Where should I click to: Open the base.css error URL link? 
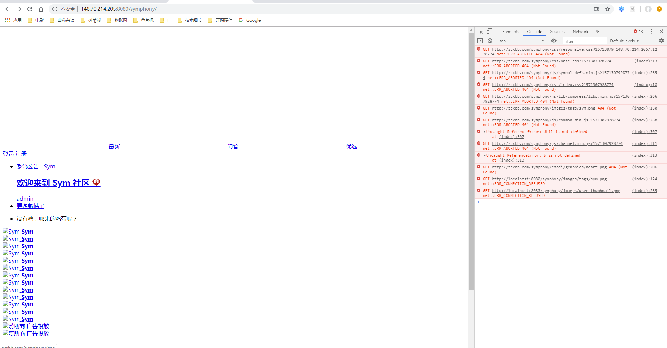(552, 61)
